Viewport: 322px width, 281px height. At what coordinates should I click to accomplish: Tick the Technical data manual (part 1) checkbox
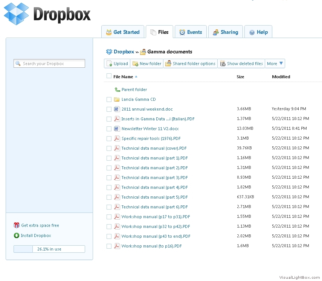click(109, 158)
